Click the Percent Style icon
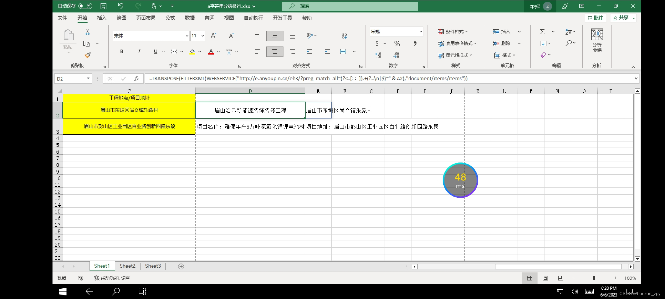This screenshot has width=665, height=299. (397, 43)
